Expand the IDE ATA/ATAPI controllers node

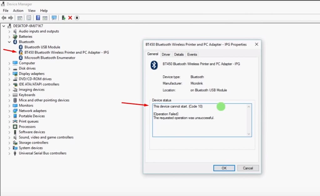(9, 84)
